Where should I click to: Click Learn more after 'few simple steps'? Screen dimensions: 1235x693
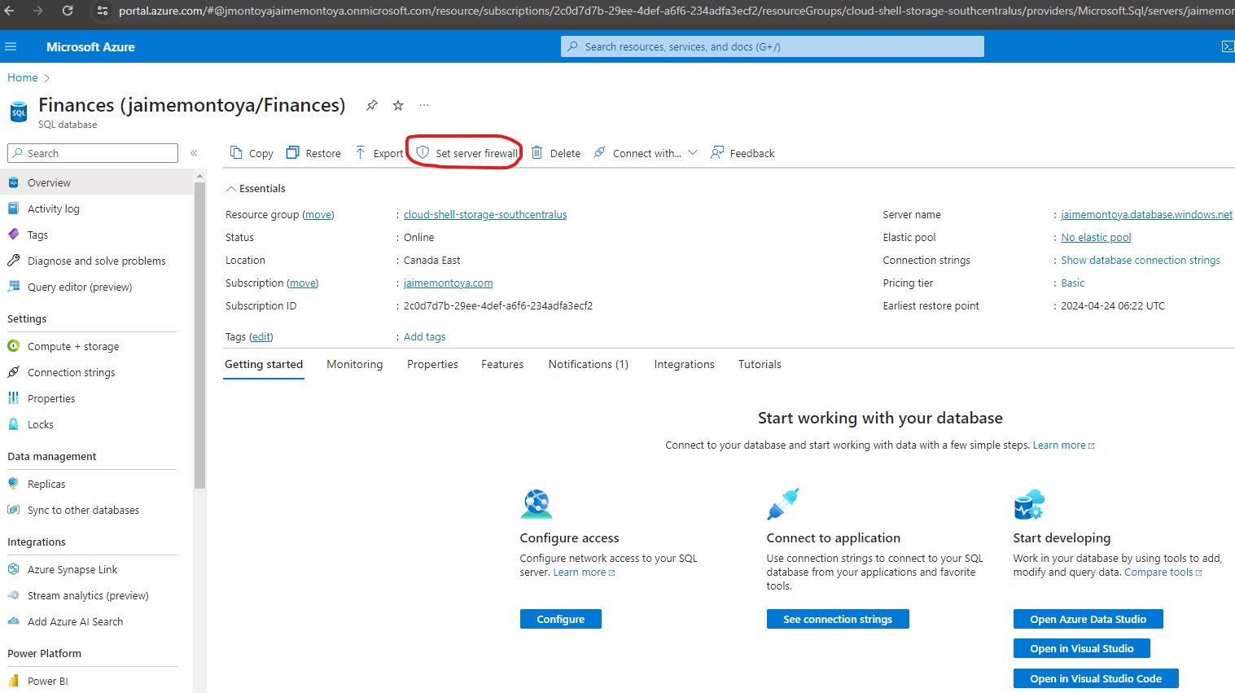(x=1063, y=445)
